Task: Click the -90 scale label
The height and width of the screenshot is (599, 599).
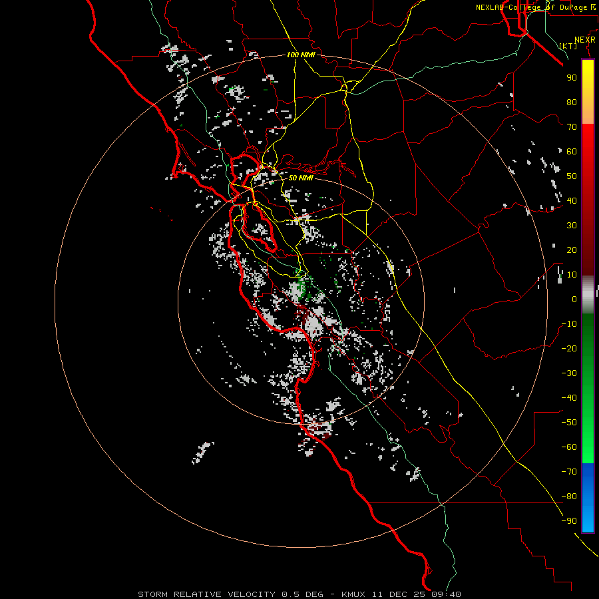Action: [x=569, y=521]
